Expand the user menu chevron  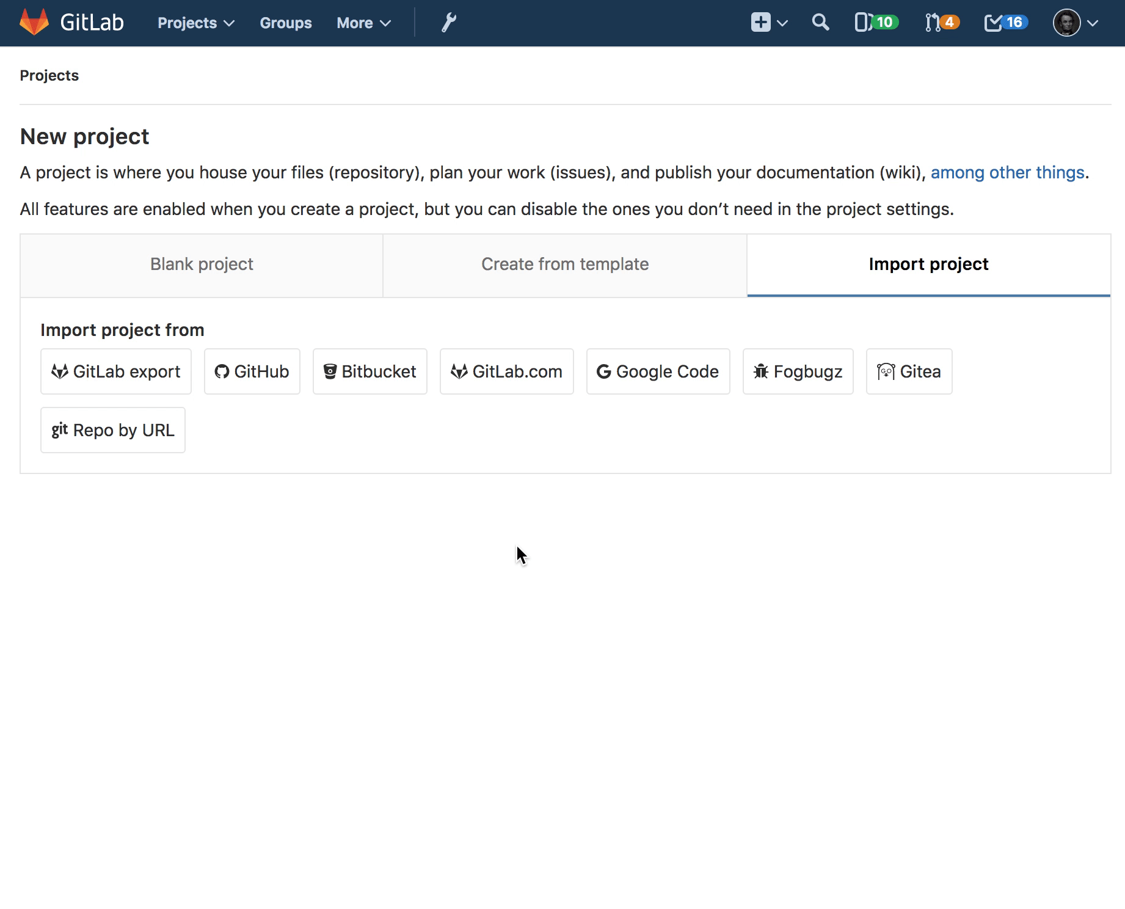coord(1093,23)
